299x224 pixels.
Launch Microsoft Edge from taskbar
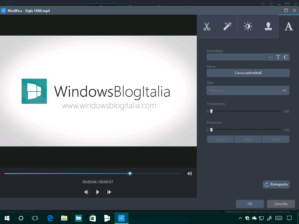pyautogui.click(x=50, y=218)
